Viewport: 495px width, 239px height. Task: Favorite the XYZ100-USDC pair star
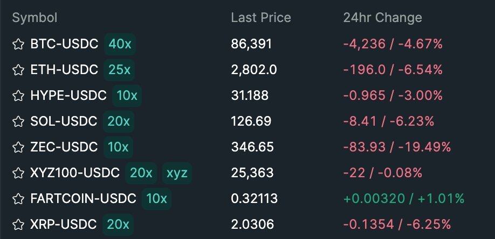click(x=18, y=173)
